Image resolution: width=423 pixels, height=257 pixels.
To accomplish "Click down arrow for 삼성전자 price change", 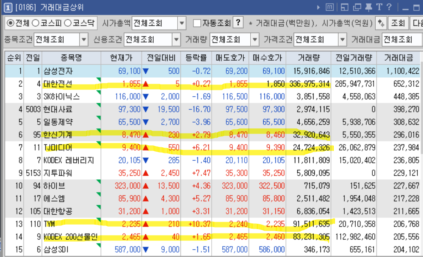I will click(146, 71).
